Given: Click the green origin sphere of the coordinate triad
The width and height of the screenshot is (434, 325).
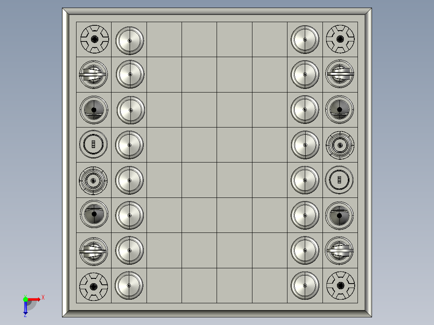Looking at the screenshot, I should (x=26, y=299).
